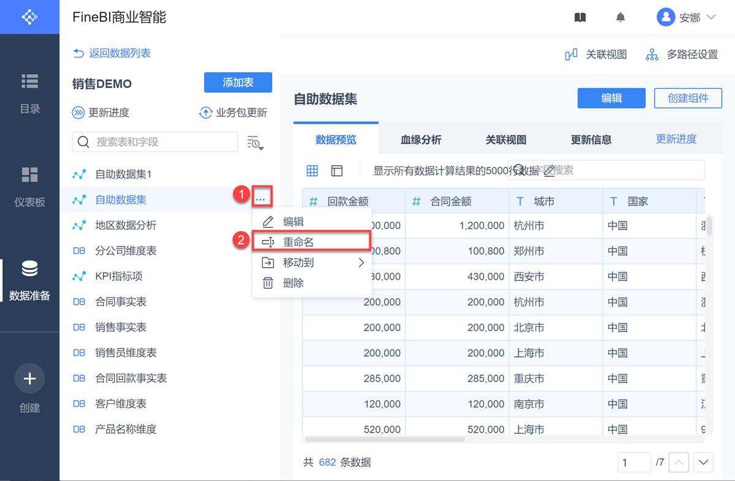Click the 合同金额 column header
735x481 pixels.
[457, 201]
